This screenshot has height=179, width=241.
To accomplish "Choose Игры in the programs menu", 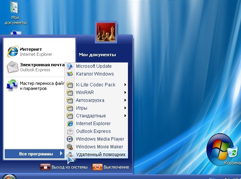I will [x=96, y=108].
